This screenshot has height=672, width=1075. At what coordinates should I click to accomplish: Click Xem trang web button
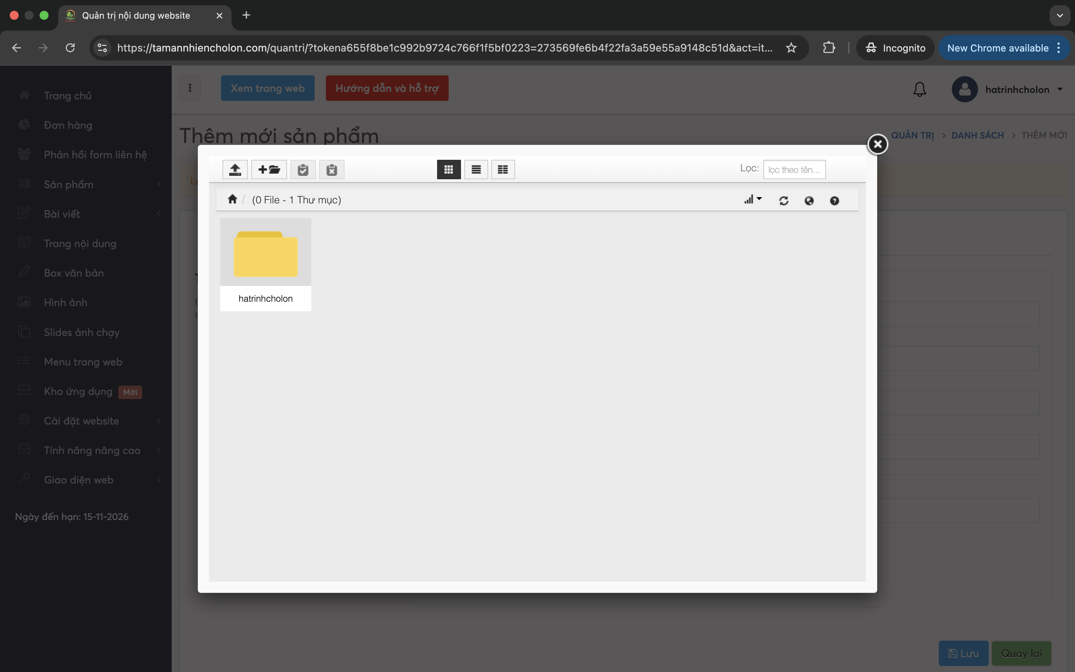click(x=267, y=88)
